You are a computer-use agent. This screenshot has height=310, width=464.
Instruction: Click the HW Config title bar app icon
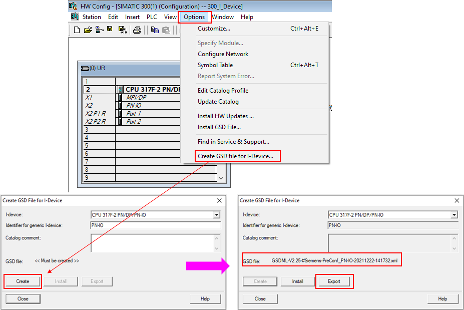point(73,6)
